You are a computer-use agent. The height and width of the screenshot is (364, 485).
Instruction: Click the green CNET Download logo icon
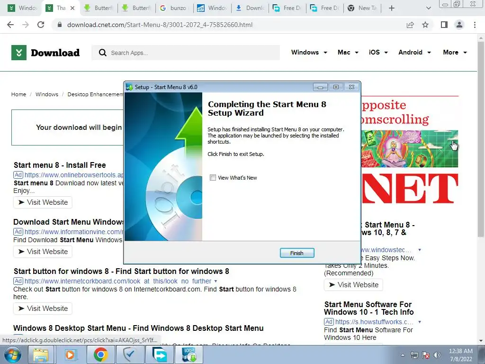(19, 53)
